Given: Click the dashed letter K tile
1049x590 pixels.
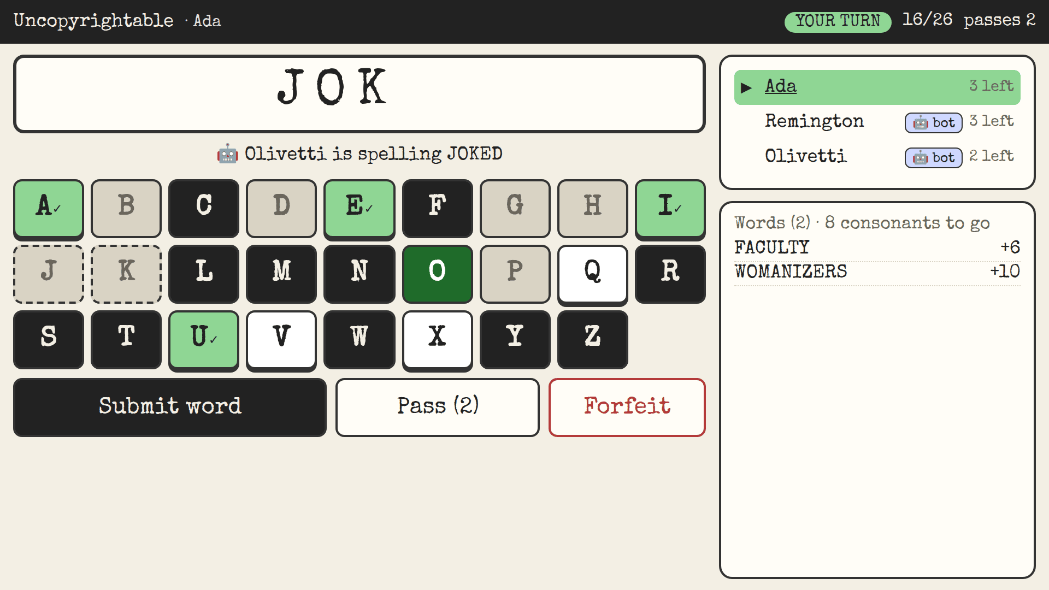Looking at the screenshot, I should click(x=126, y=274).
